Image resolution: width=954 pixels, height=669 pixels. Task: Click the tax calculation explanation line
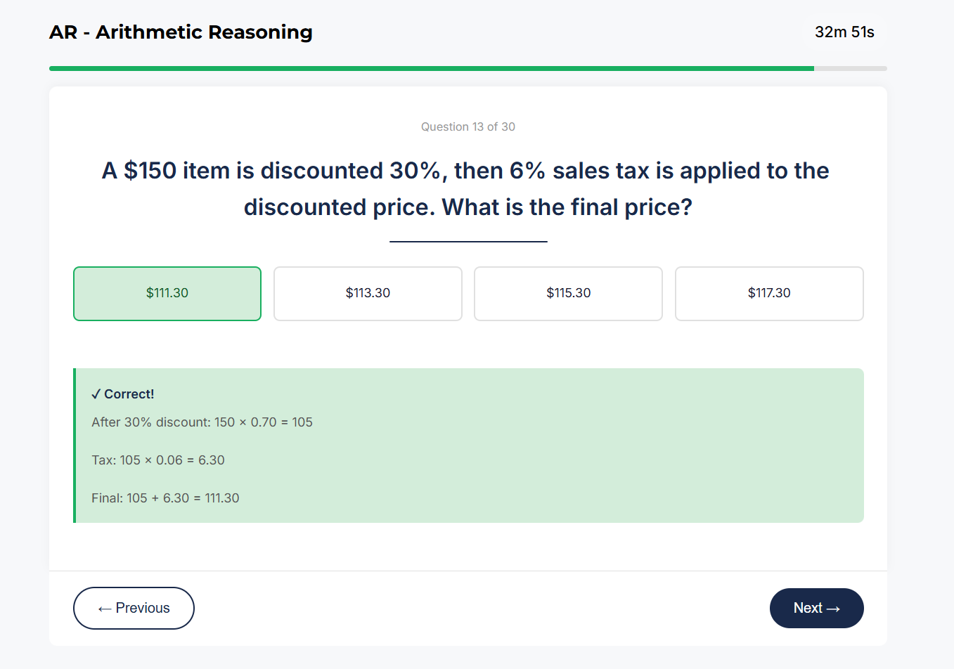tap(157, 460)
